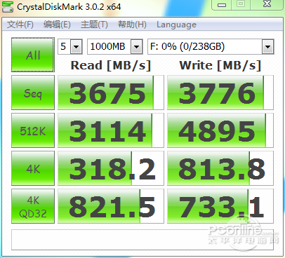The width and height of the screenshot is (285, 258).
Task: Open the 帮助(H) menu
Action: click(x=132, y=25)
